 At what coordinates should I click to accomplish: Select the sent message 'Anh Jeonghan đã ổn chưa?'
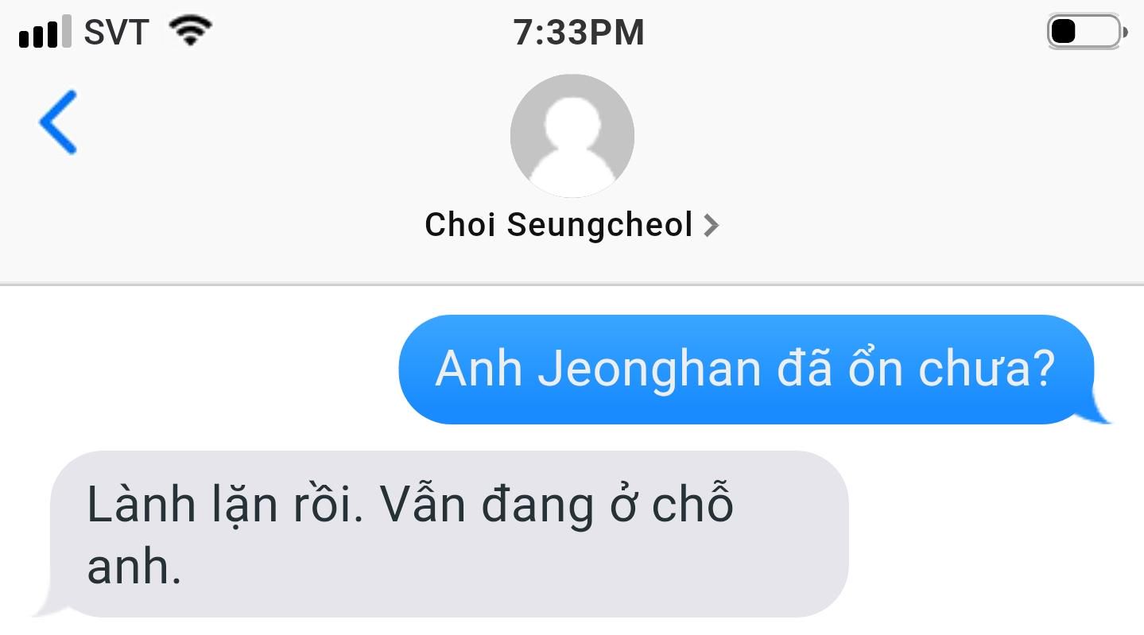pos(746,370)
